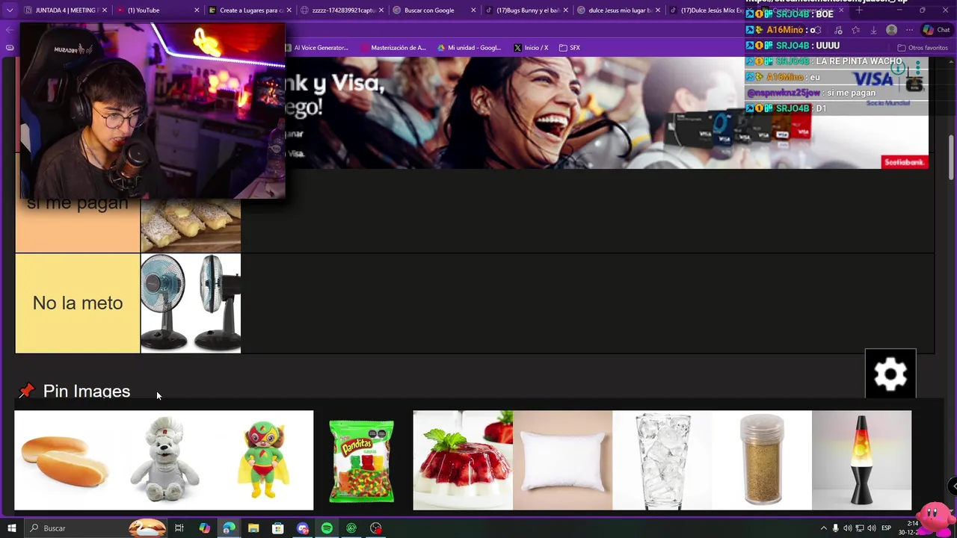The height and width of the screenshot is (538, 957).
Task: Open the Visa Scotiabank banner ad
Action: click(606, 112)
